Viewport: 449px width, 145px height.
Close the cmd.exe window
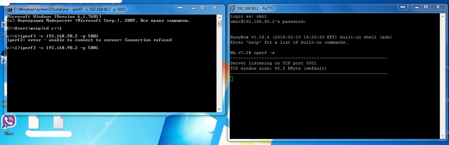coord(214,8)
